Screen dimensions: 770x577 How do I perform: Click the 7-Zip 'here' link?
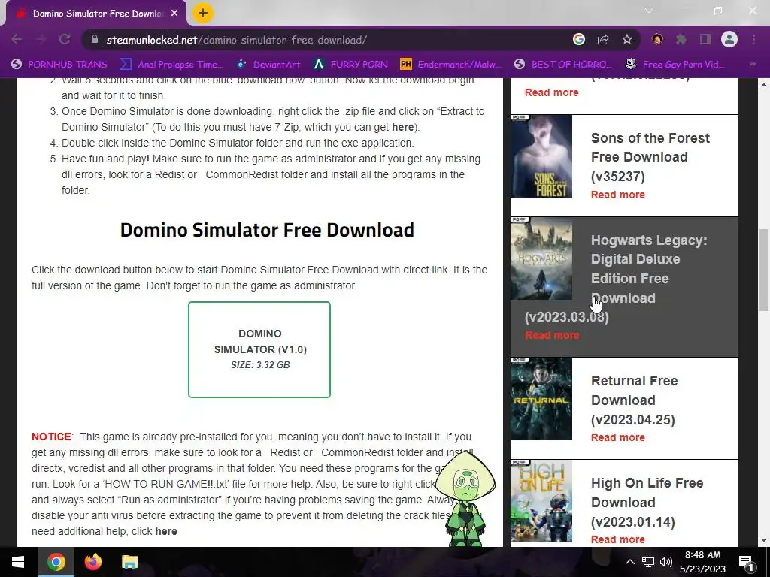403,127
